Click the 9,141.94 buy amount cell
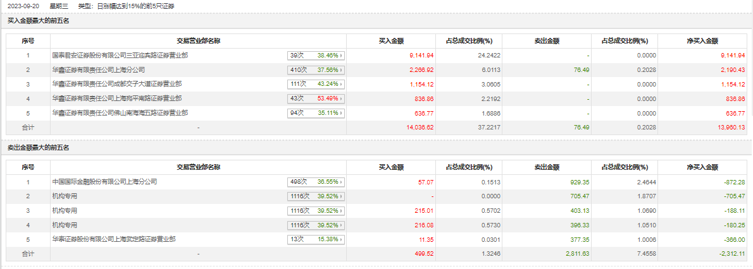This screenshot has height=269, width=753. (x=421, y=56)
